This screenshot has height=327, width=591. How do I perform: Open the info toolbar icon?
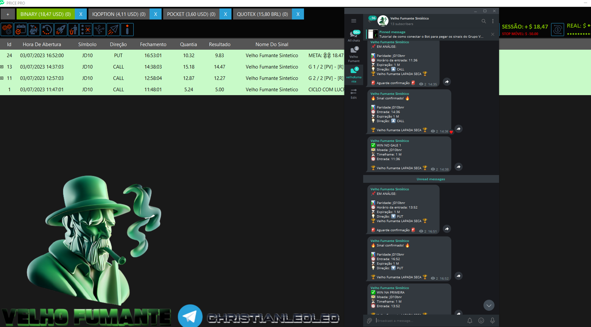[x=127, y=30]
